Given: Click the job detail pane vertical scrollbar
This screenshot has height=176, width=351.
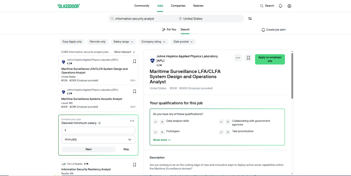Looking at the screenshot, I should 292,76.
